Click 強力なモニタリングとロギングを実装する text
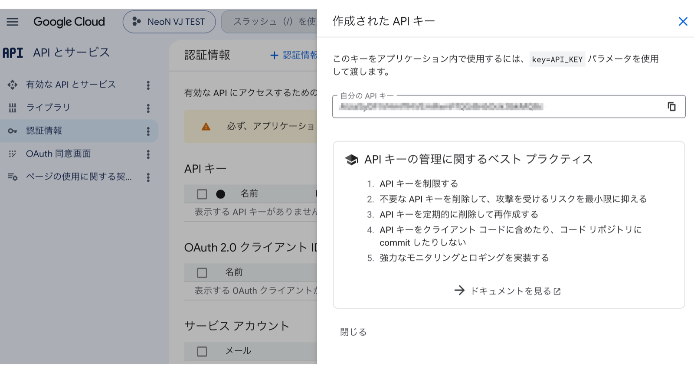 465,258
